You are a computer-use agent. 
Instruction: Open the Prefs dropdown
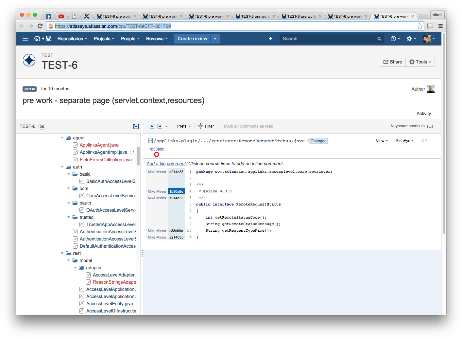click(x=184, y=126)
